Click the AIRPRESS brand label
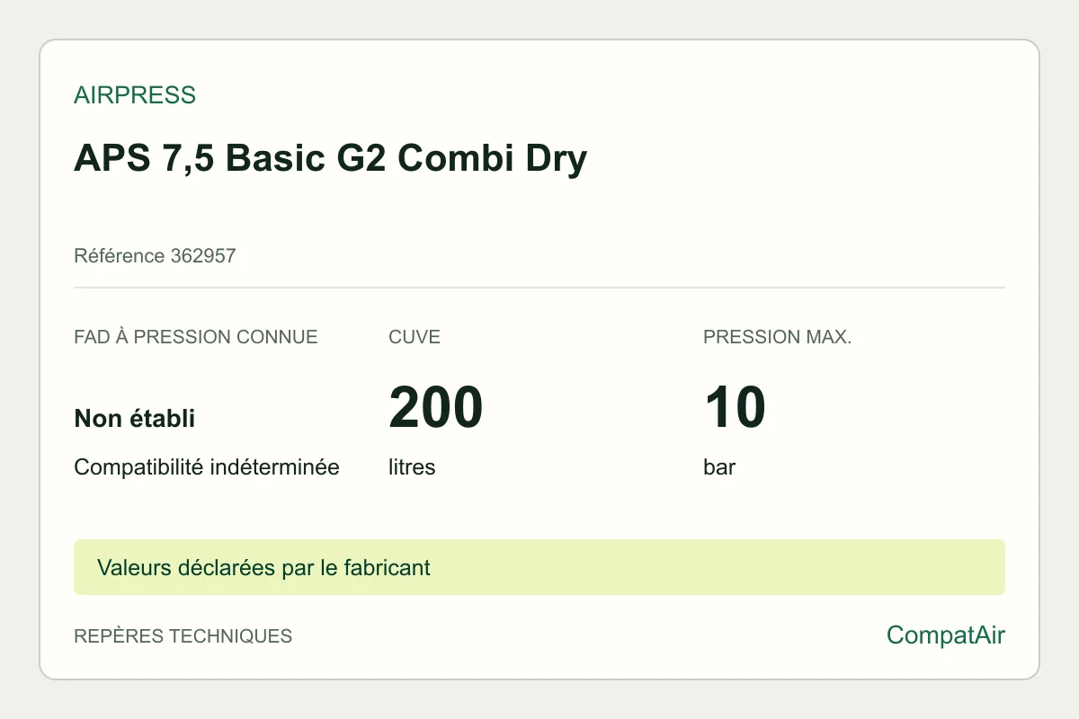The image size is (1079, 719). point(135,95)
